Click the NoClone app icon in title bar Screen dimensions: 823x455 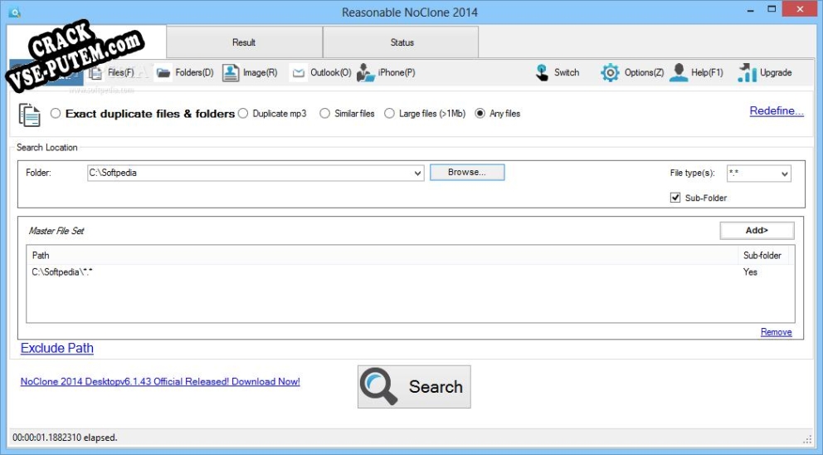coord(15,12)
